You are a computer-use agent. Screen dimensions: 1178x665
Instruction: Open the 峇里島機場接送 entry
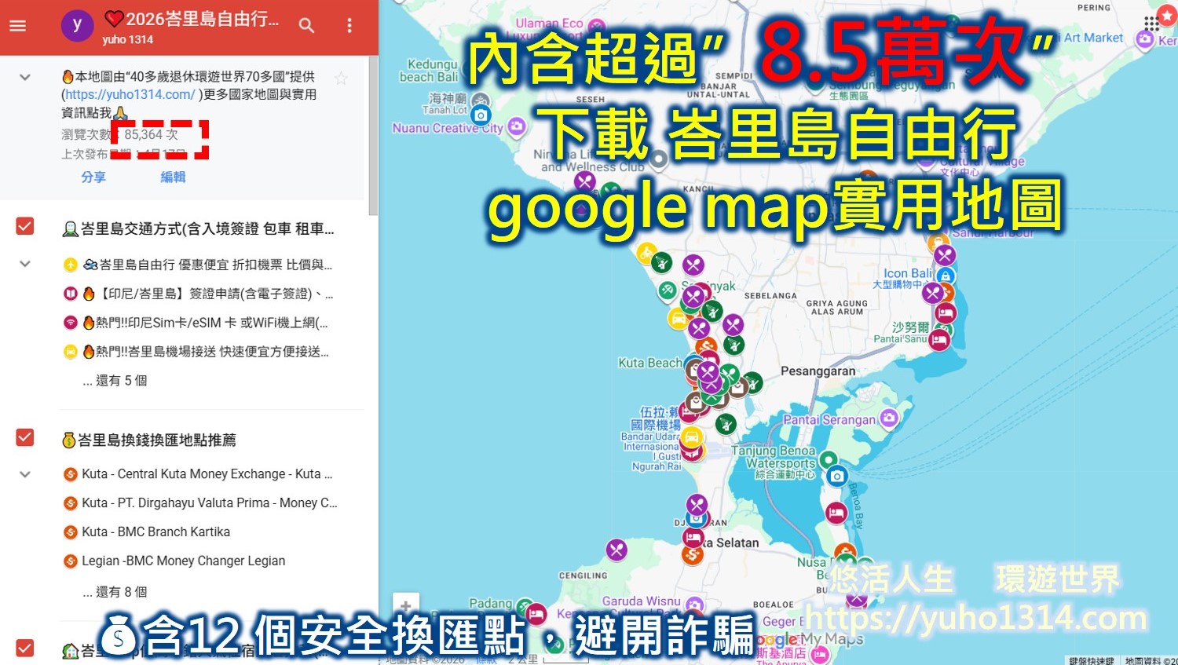tap(196, 352)
